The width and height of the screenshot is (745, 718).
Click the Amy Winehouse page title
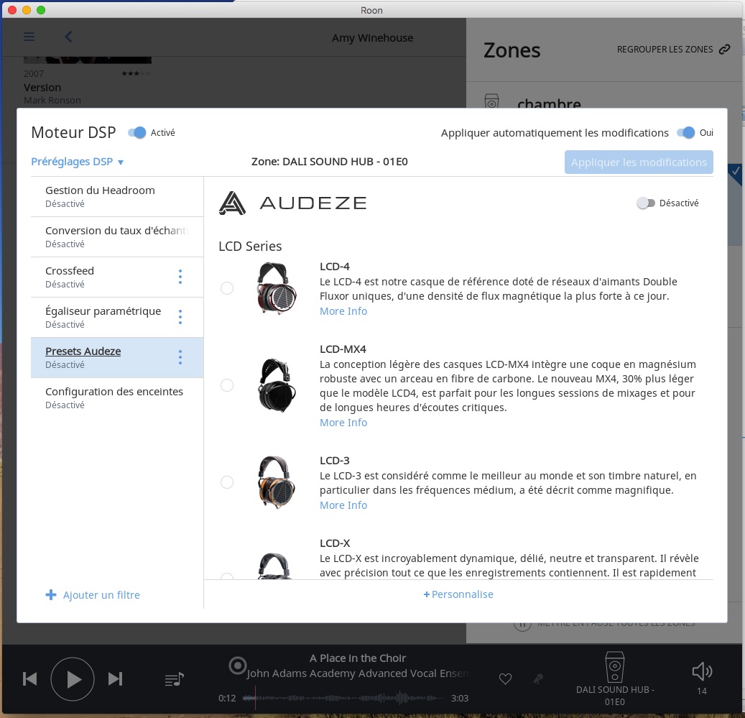point(372,38)
